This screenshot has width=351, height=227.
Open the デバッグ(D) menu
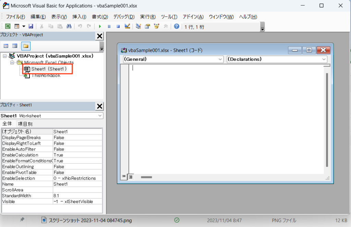(x=124, y=17)
